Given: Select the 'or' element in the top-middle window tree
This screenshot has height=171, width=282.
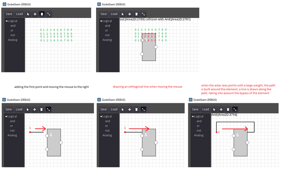Looking at the screenshot, I should click(x=107, y=30).
